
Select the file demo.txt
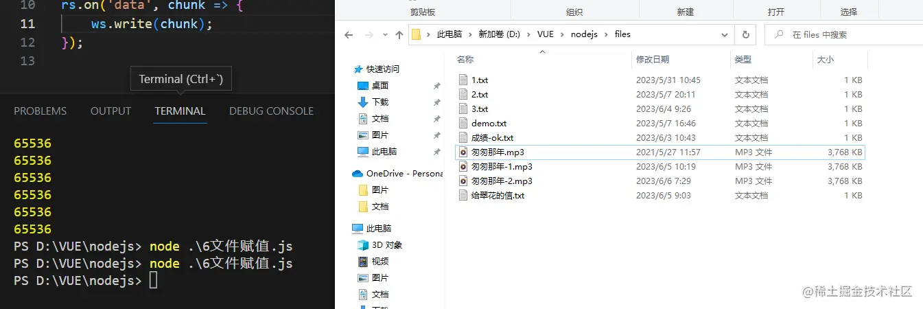click(x=489, y=123)
